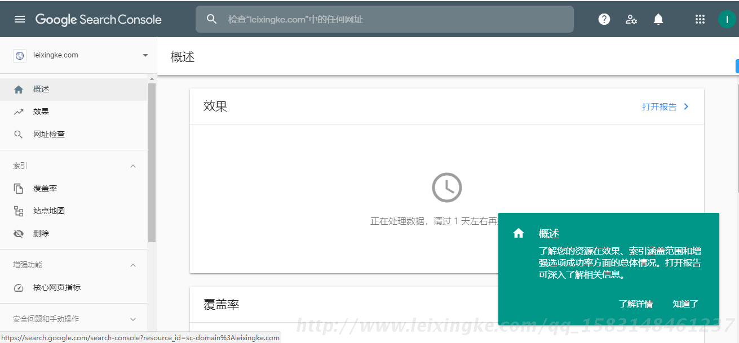Open the leixingke.com property dropdown
Viewport: 739px width, 343px height.
145,55
